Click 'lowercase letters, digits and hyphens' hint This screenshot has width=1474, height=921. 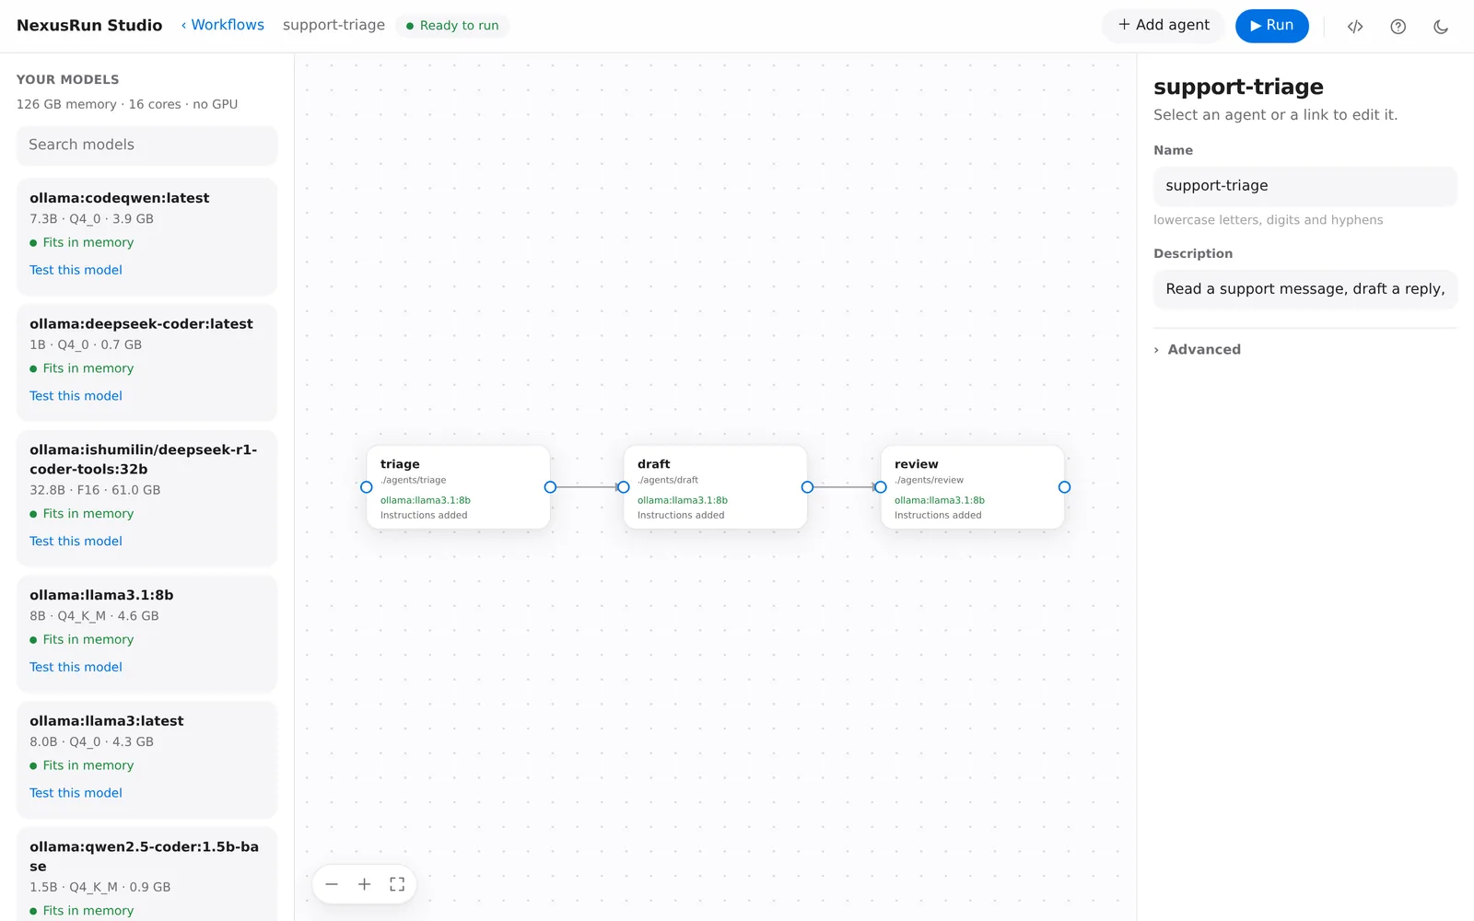tap(1269, 220)
